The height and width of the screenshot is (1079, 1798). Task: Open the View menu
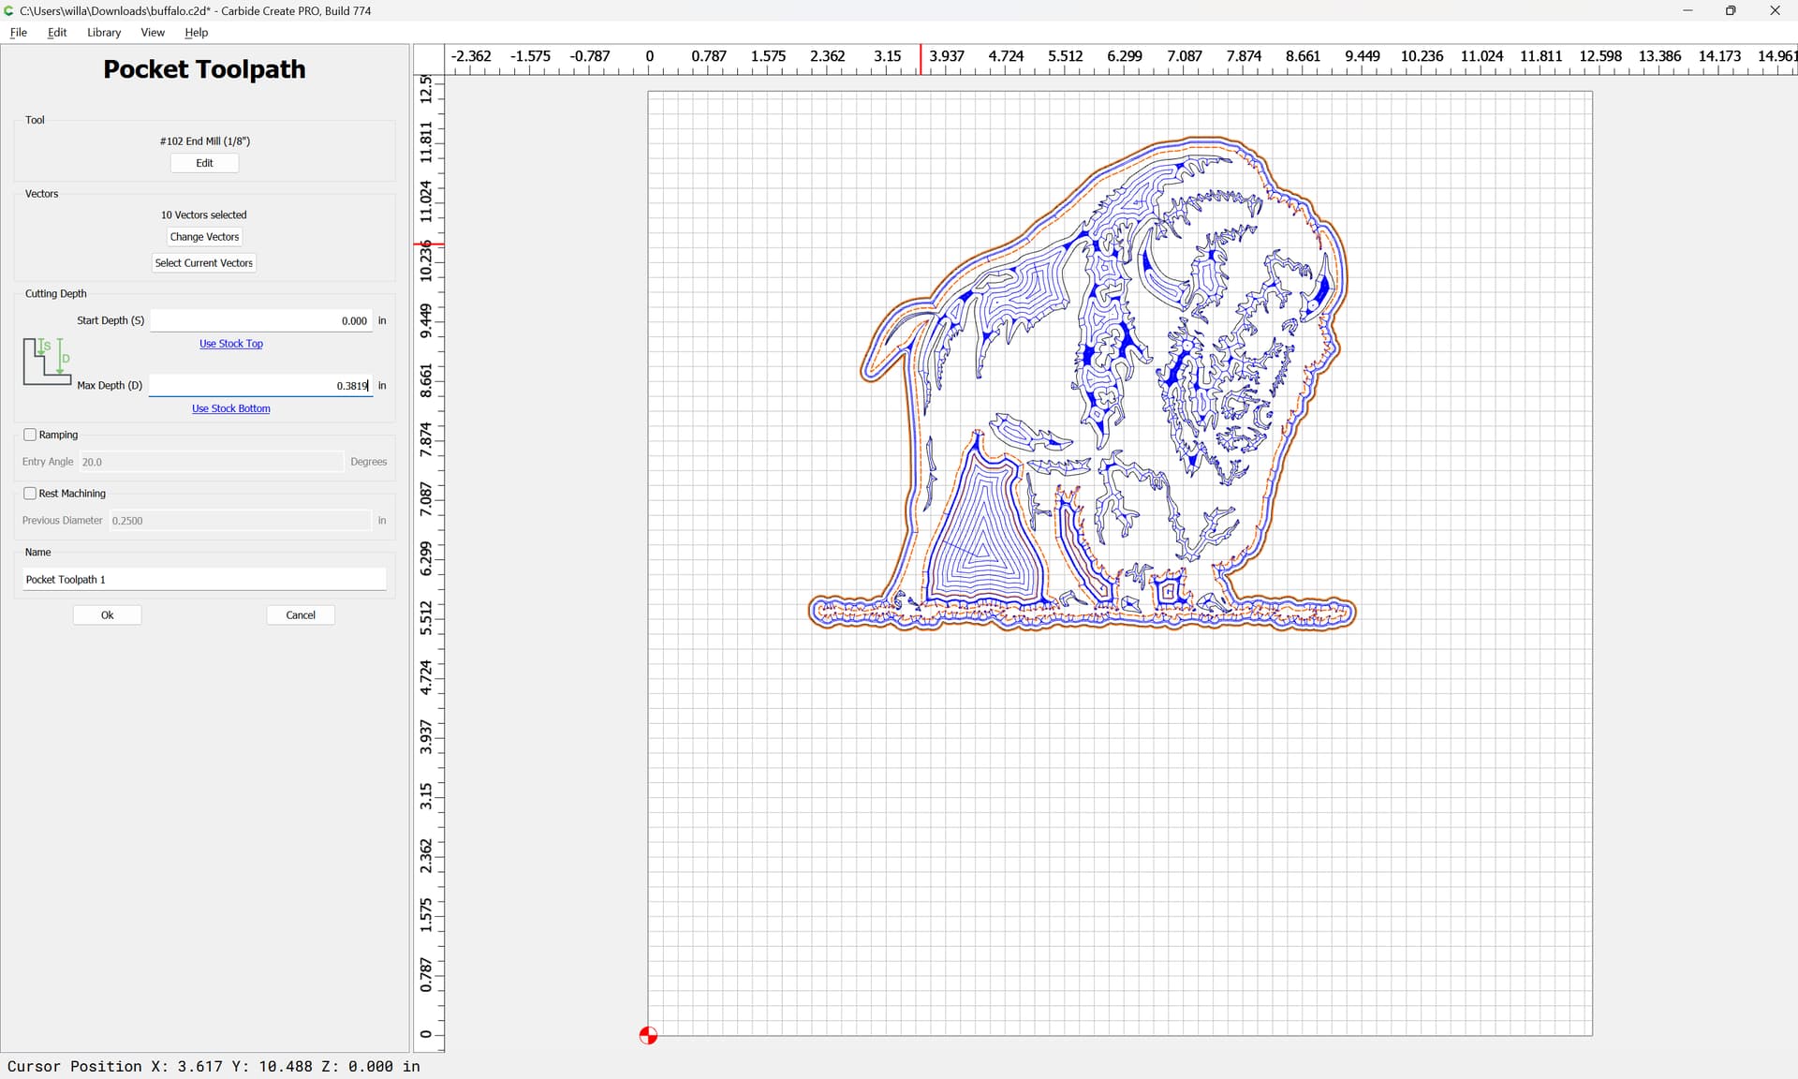(153, 32)
